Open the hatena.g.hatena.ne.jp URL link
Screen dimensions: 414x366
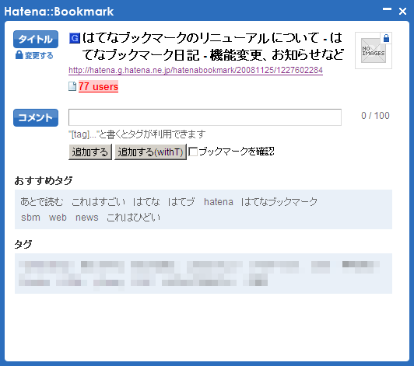pyautogui.click(x=195, y=70)
